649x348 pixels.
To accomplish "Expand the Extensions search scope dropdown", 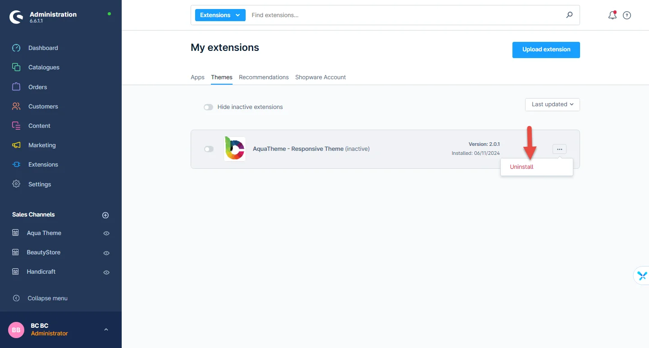I will click(220, 15).
